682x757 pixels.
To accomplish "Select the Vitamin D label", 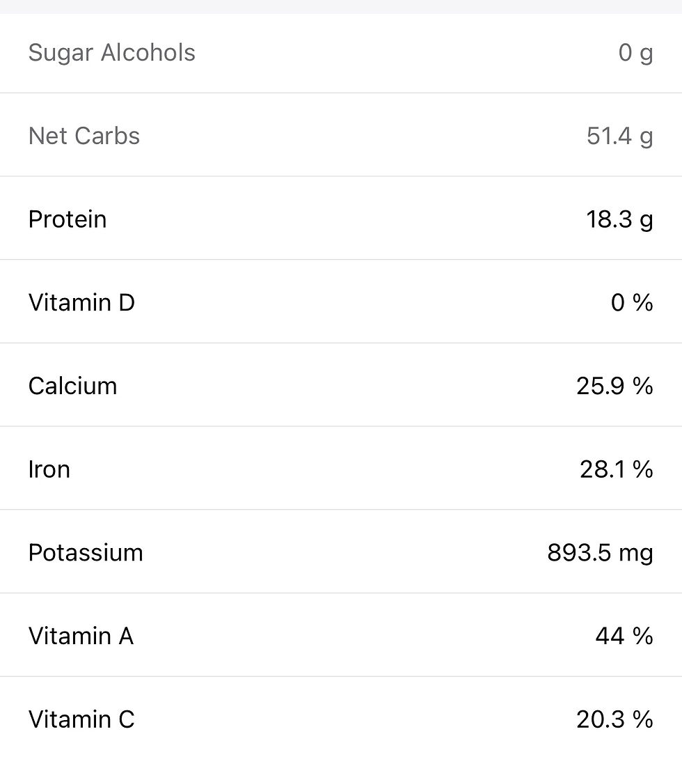I will 81,303.
